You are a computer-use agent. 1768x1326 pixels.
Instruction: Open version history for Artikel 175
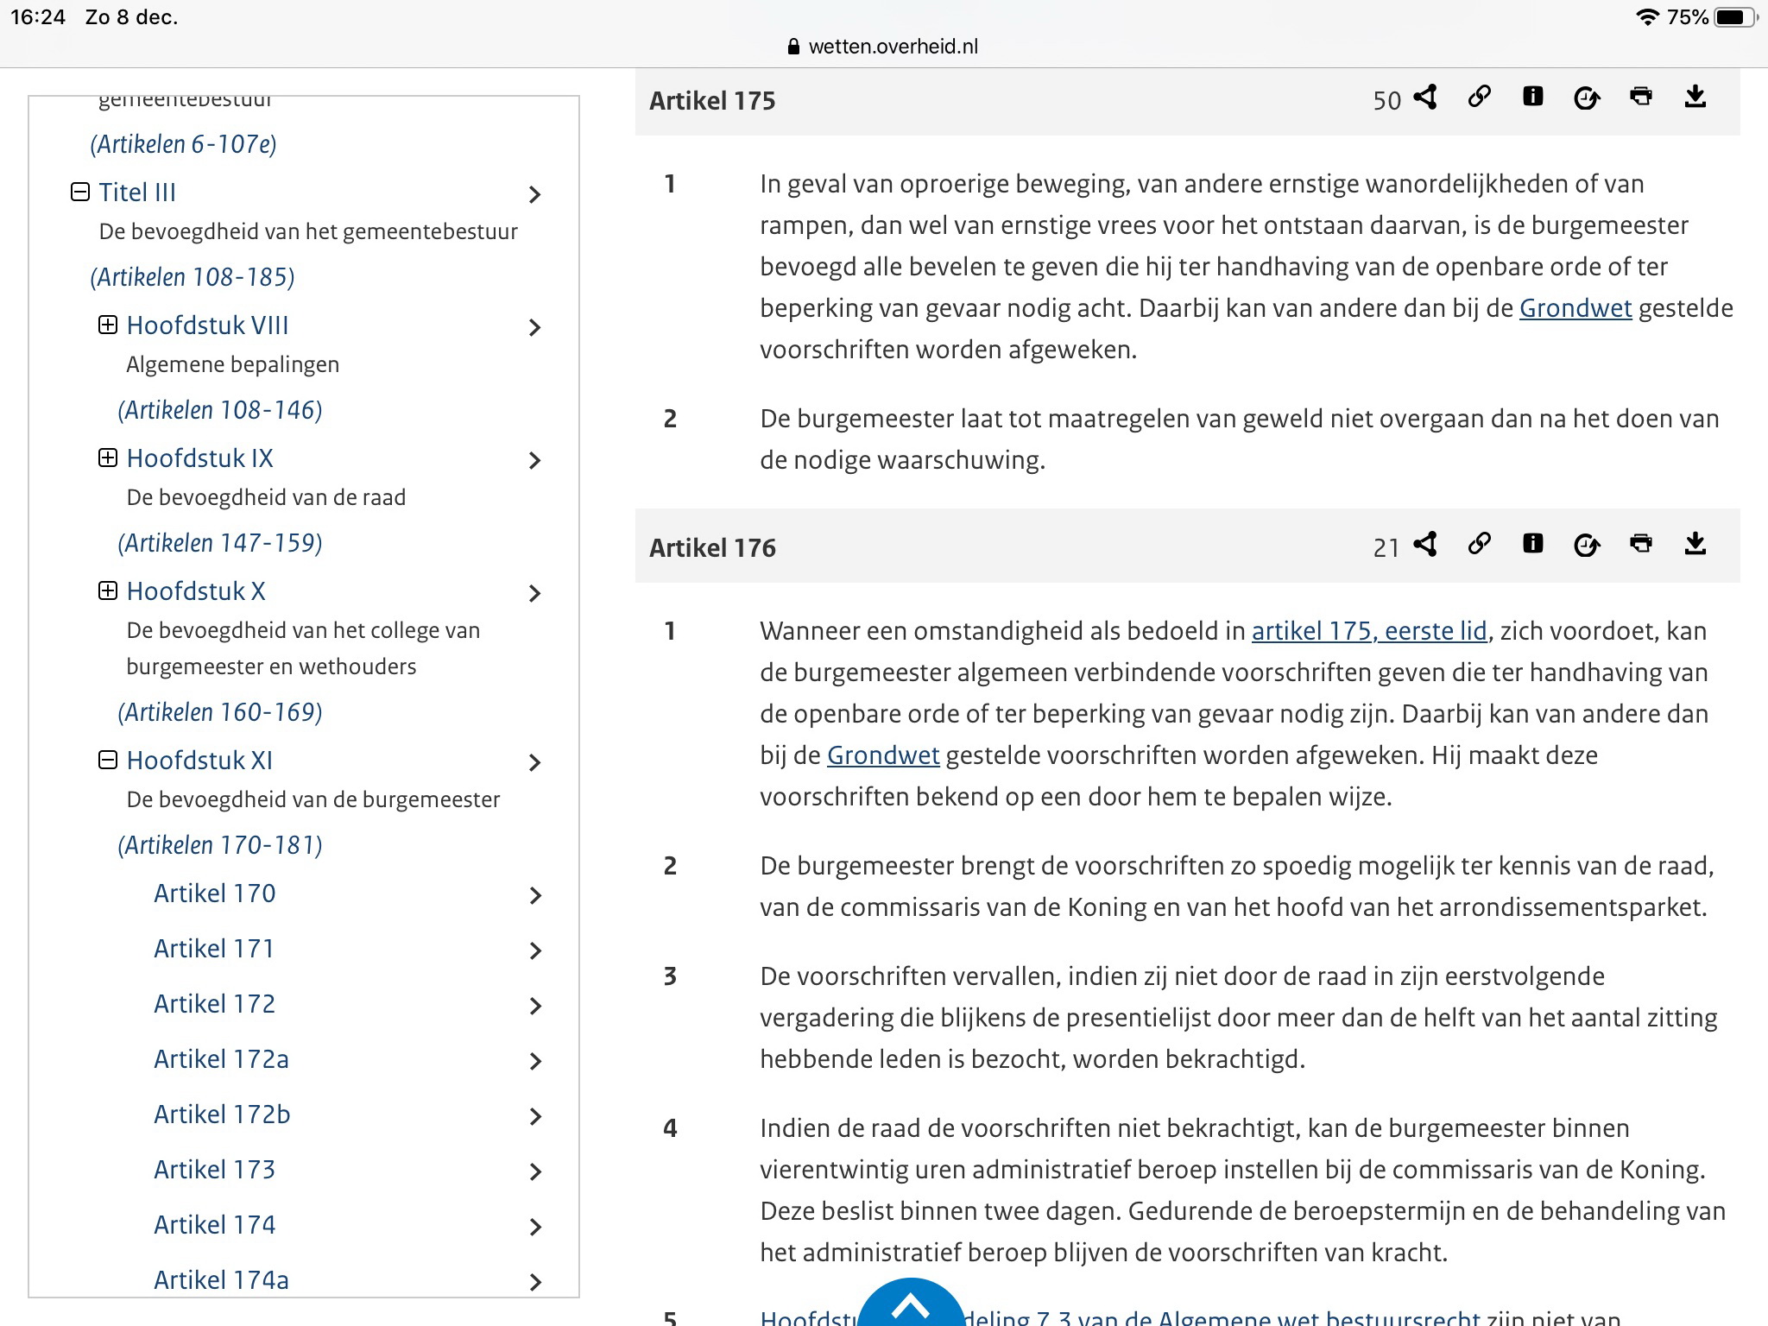coord(1587,98)
